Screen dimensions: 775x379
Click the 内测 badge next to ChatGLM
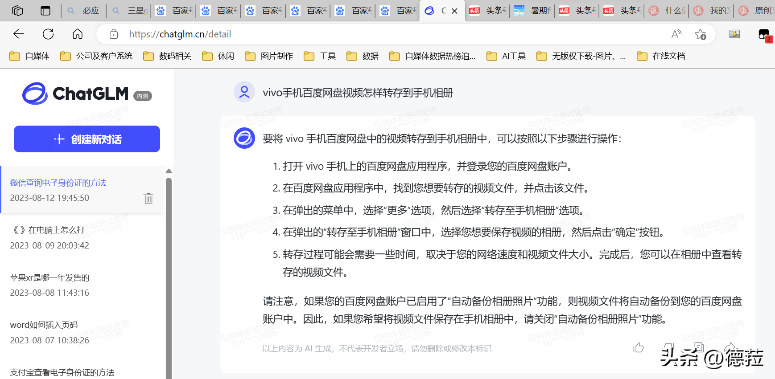coord(143,96)
